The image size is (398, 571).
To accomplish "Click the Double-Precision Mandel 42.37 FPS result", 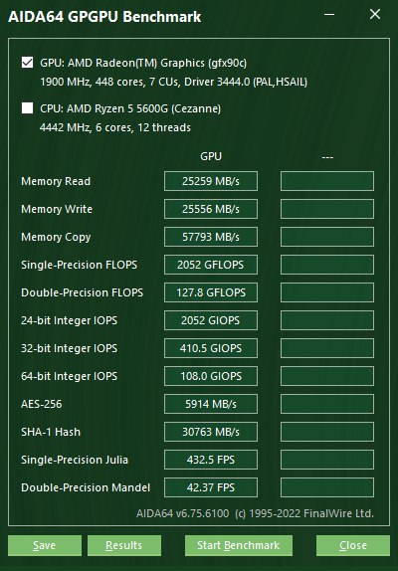I will click(x=211, y=487).
